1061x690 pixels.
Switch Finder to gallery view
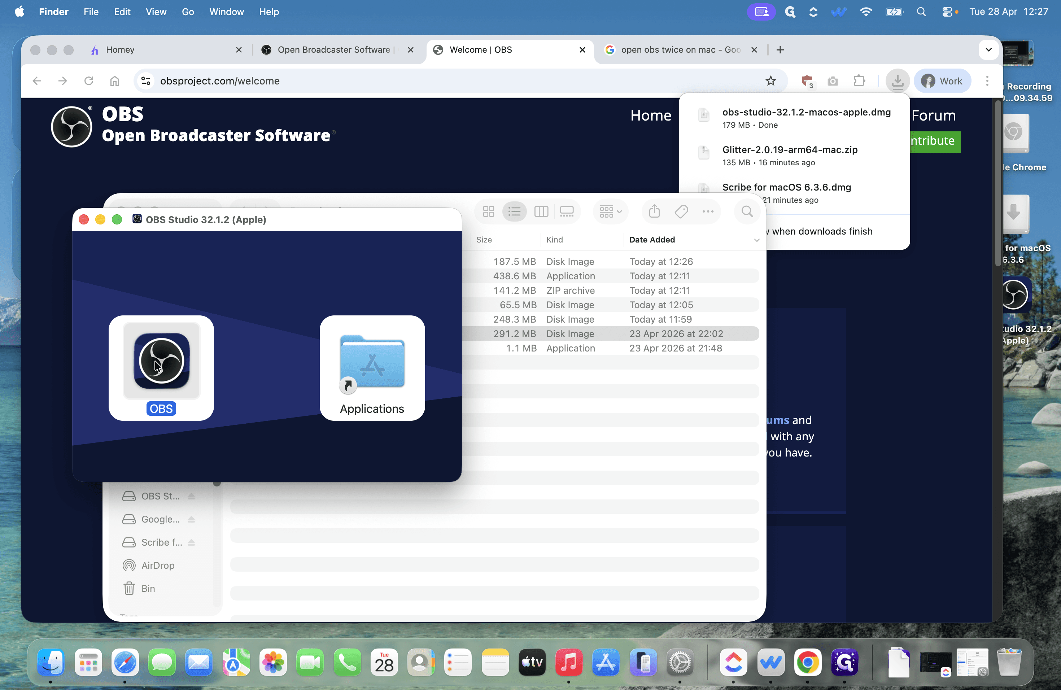[567, 211]
